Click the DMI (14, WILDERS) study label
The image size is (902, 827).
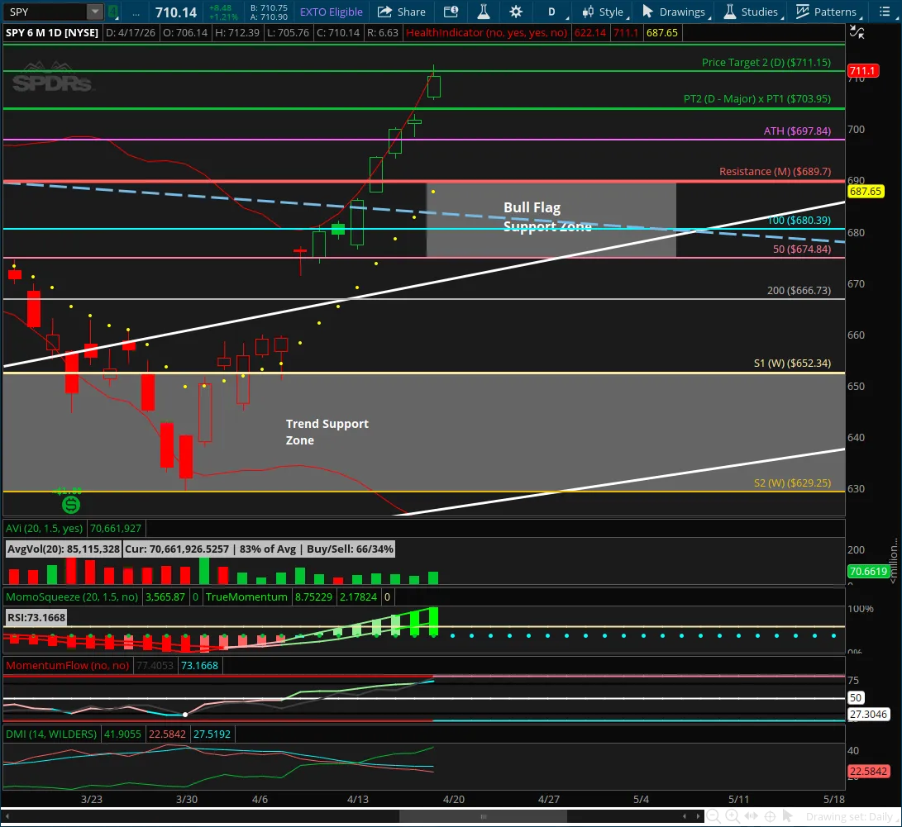click(51, 734)
